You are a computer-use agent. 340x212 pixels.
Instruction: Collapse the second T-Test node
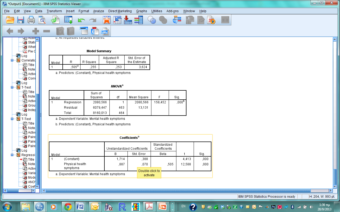coord(12,119)
